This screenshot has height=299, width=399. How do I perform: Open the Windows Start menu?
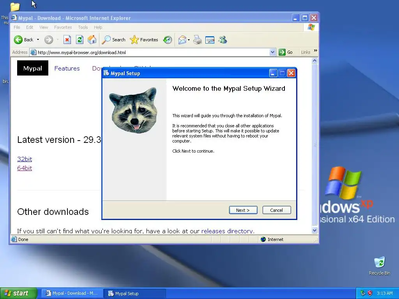click(x=19, y=293)
